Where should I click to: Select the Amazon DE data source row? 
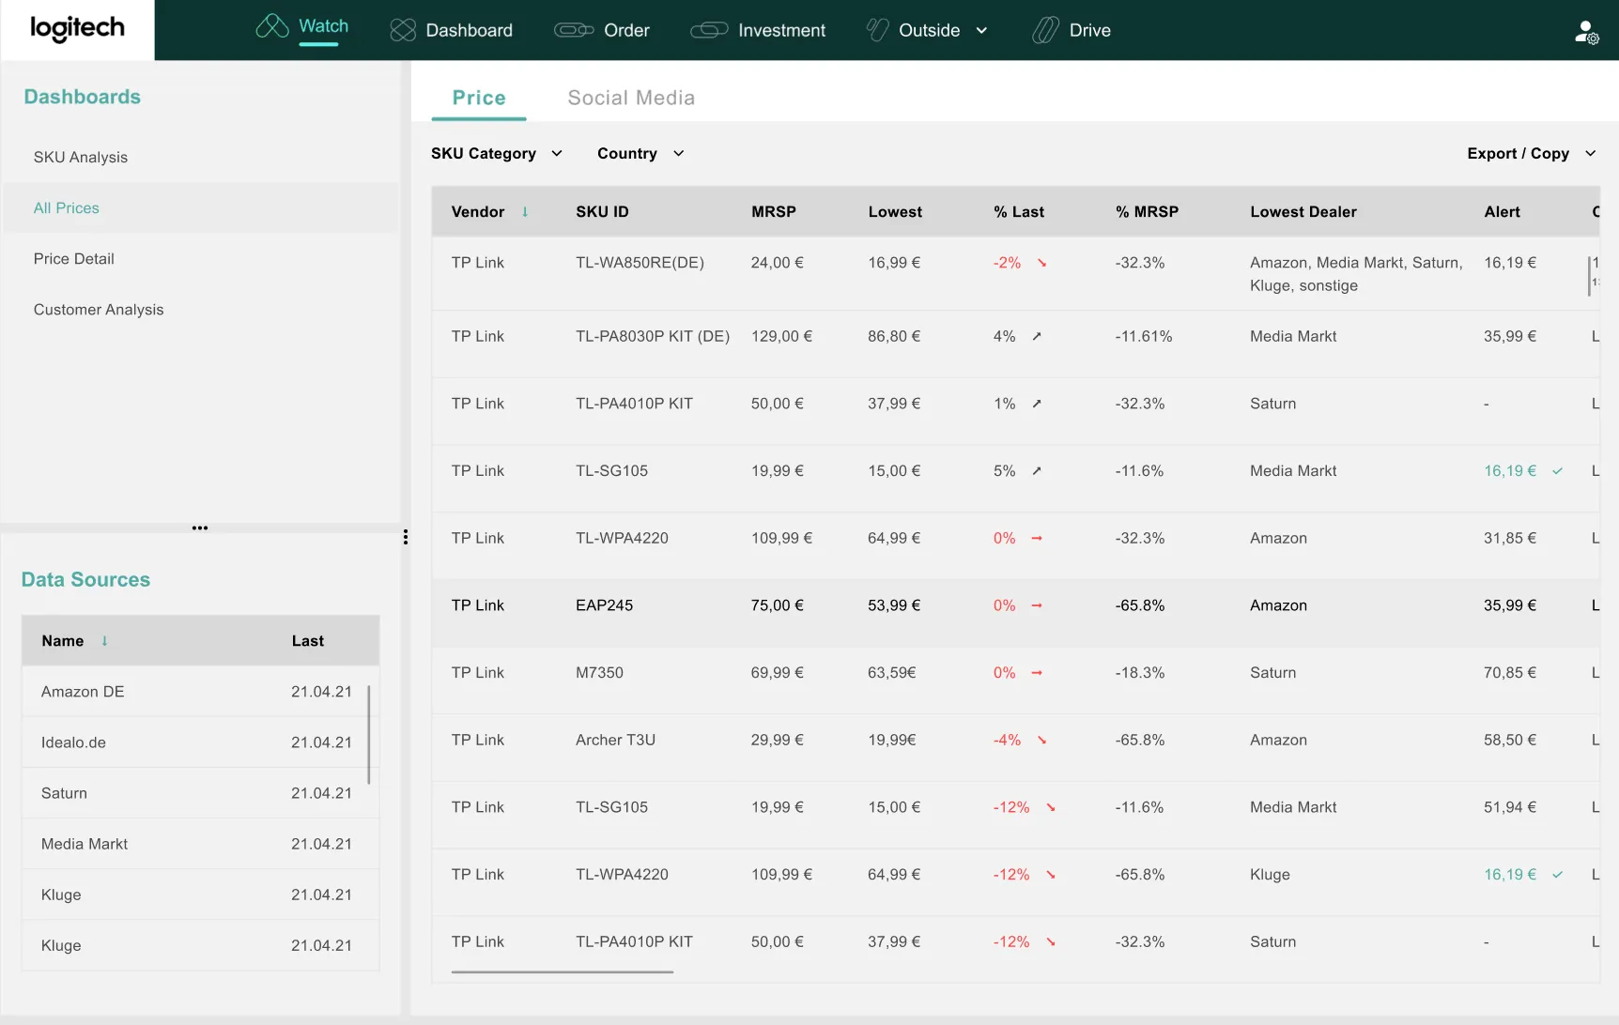(x=200, y=692)
